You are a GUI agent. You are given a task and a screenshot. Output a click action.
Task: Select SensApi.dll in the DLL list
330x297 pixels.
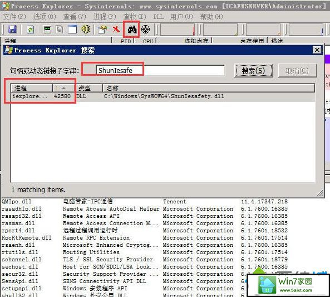click(20, 281)
